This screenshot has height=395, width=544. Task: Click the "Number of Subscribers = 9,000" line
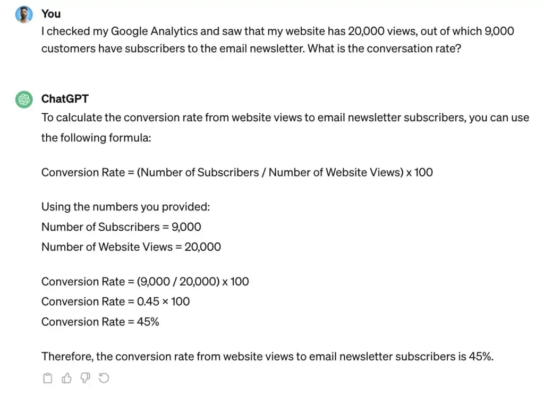pos(121,226)
